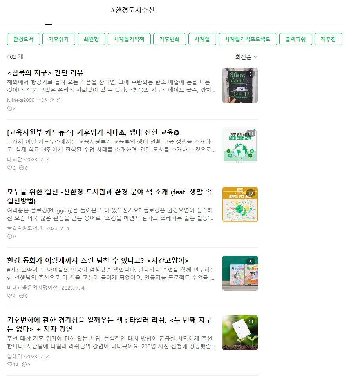Open 생태 전환 교육 card thumbnail
This screenshot has height=377, width=349.
[x=240, y=145]
